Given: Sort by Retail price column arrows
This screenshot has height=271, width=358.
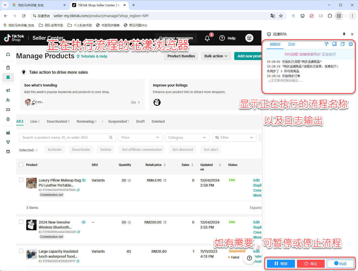Looking at the screenshot, I should pyautogui.click(x=165, y=165).
